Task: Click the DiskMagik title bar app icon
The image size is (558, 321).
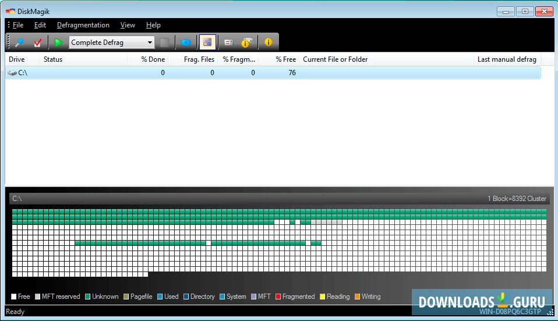Action: [10, 12]
